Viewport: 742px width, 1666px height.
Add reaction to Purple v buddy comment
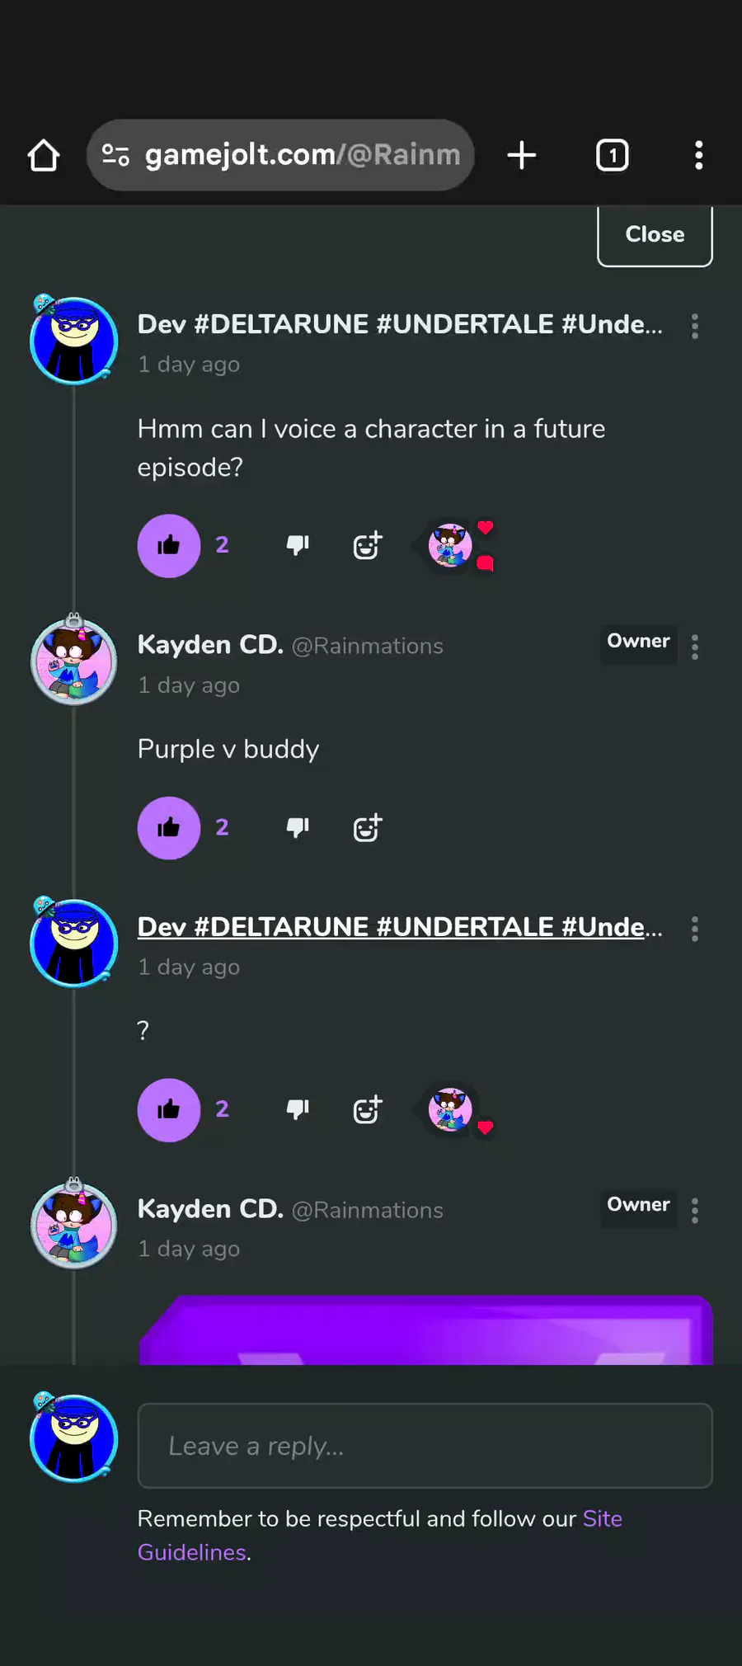368,827
